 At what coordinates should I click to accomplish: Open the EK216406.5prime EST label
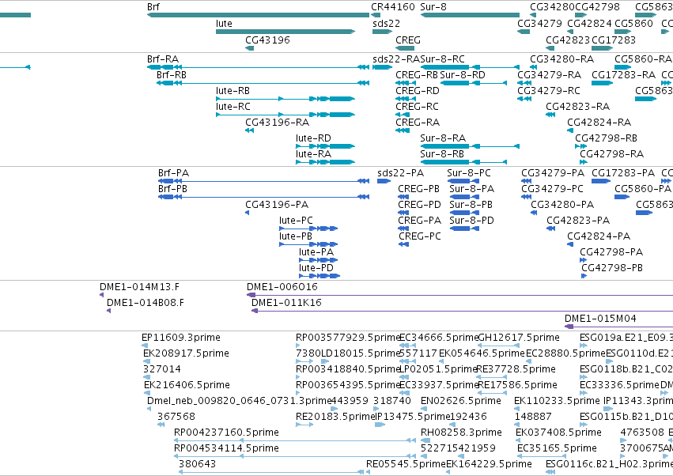click(187, 385)
